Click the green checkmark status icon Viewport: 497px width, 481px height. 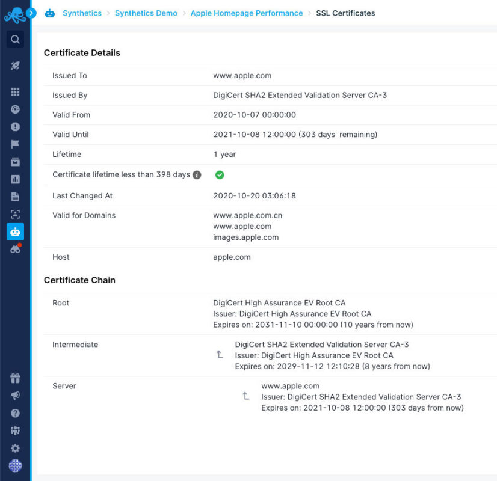(220, 175)
